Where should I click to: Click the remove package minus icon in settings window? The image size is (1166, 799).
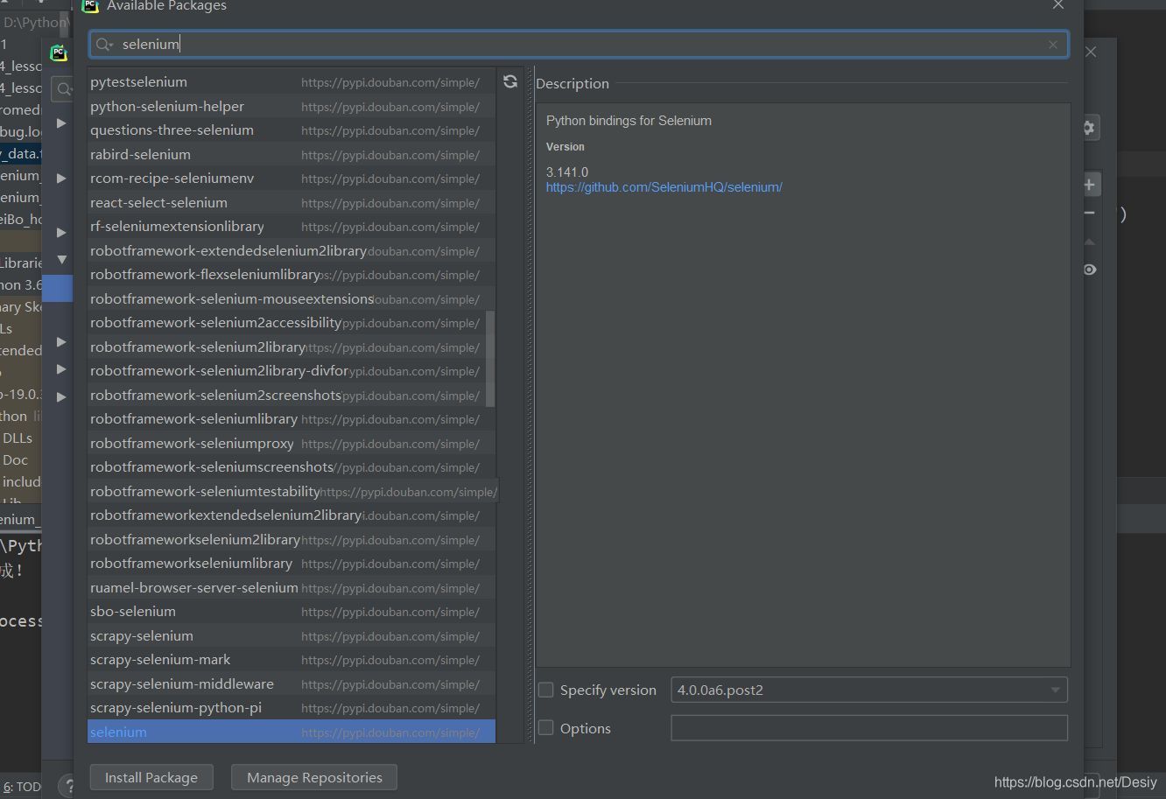1090,213
